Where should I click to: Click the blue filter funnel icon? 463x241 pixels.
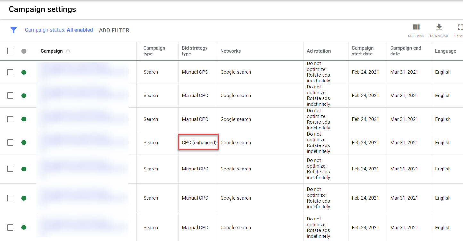13,30
